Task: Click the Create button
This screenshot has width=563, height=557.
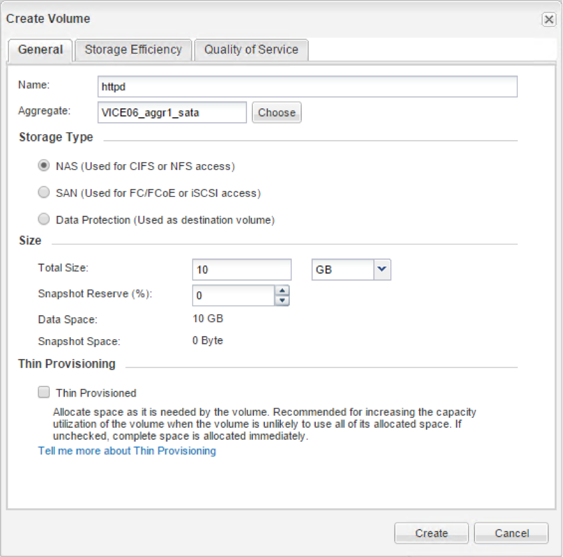Action: coord(431,533)
